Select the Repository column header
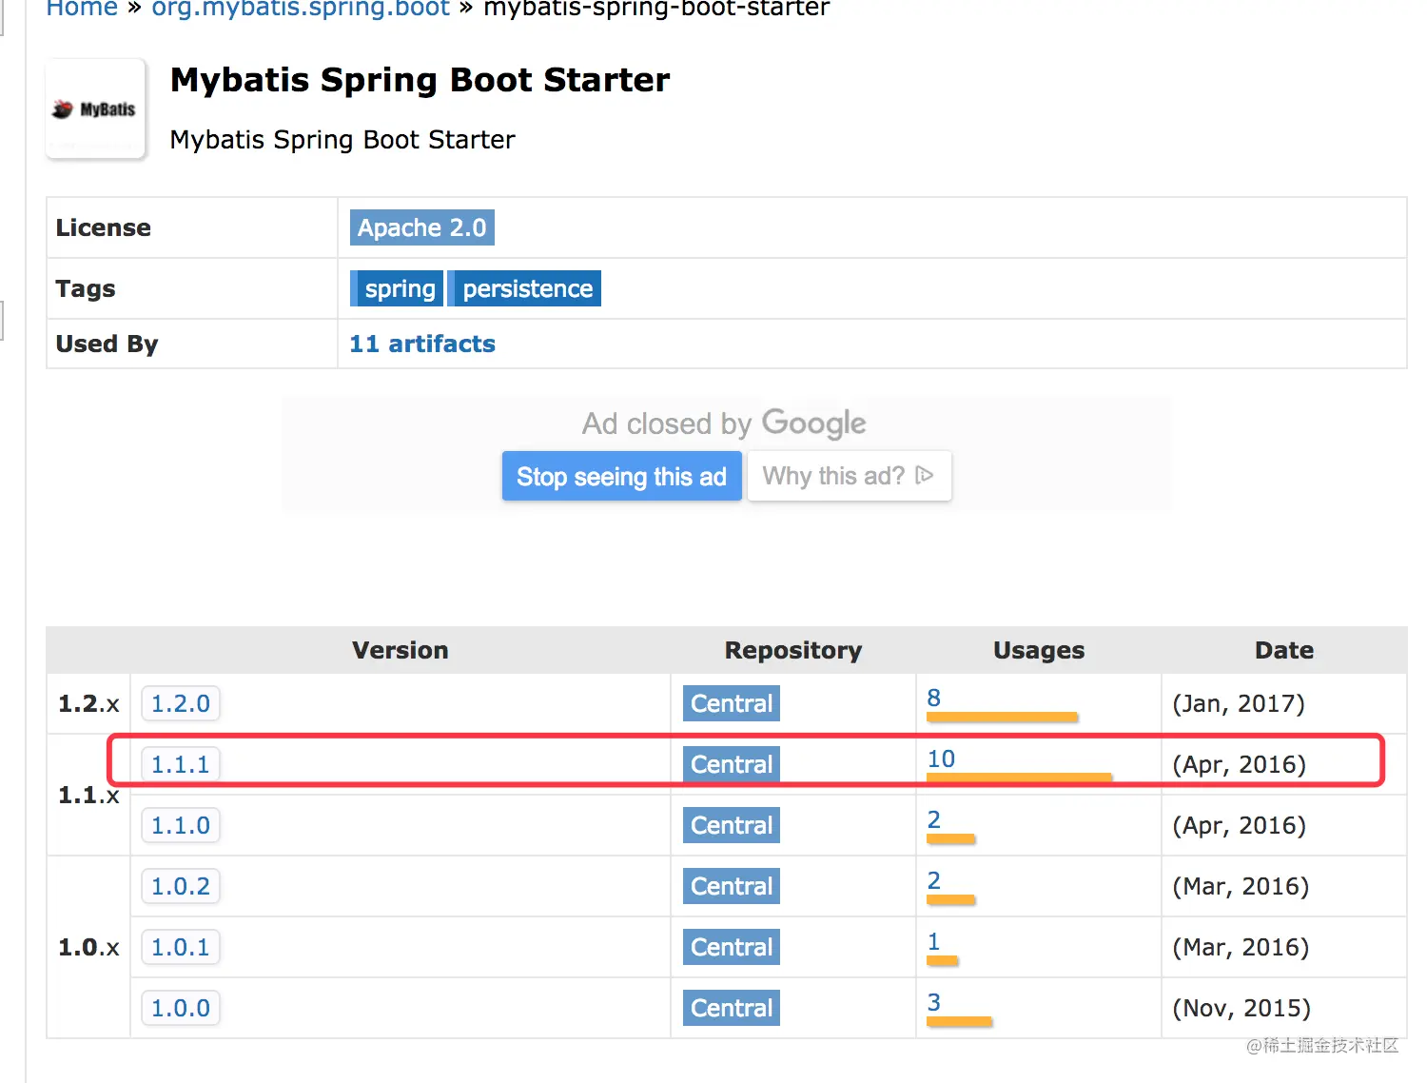 (793, 650)
